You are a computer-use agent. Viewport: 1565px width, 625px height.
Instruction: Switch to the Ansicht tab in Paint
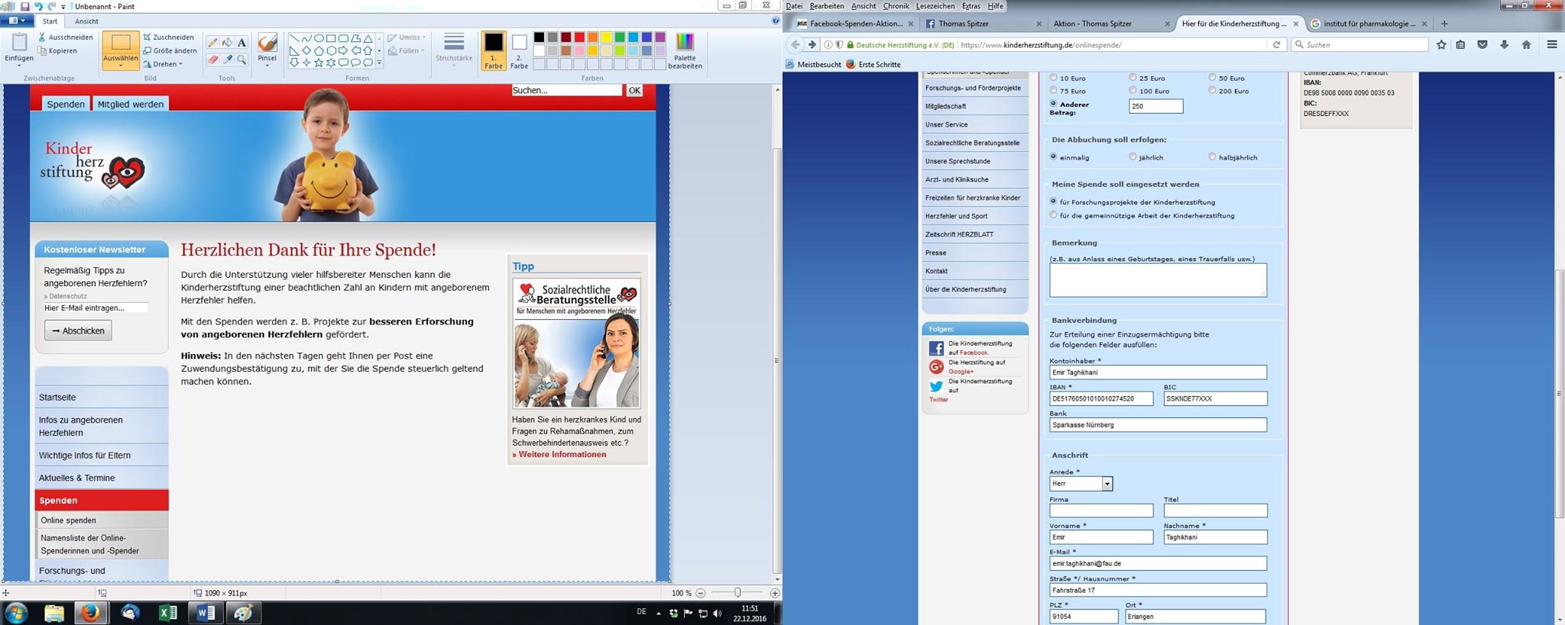click(x=86, y=21)
